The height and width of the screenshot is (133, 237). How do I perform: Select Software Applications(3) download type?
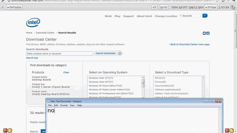coord(168,89)
